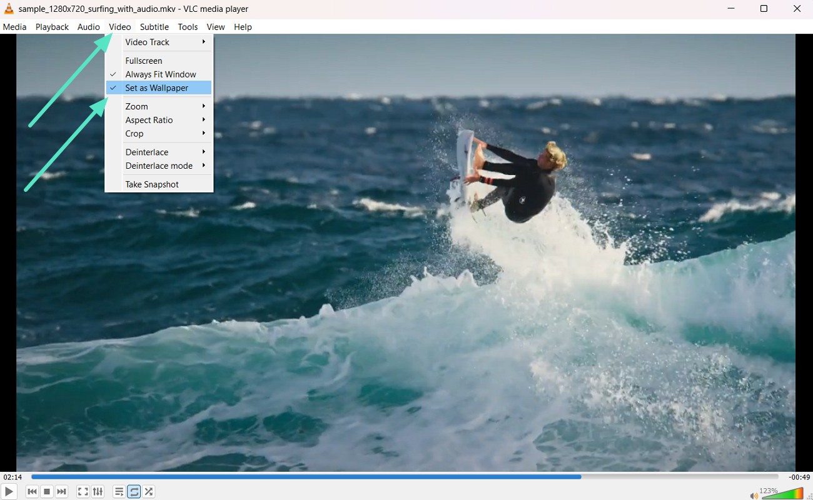Select Fullscreen in the Video menu
The width and height of the screenshot is (813, 500).
pos(144,61)
